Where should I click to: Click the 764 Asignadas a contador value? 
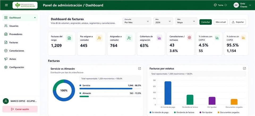113,46
